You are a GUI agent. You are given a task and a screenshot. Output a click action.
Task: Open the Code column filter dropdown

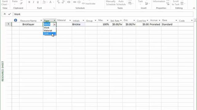192,20
